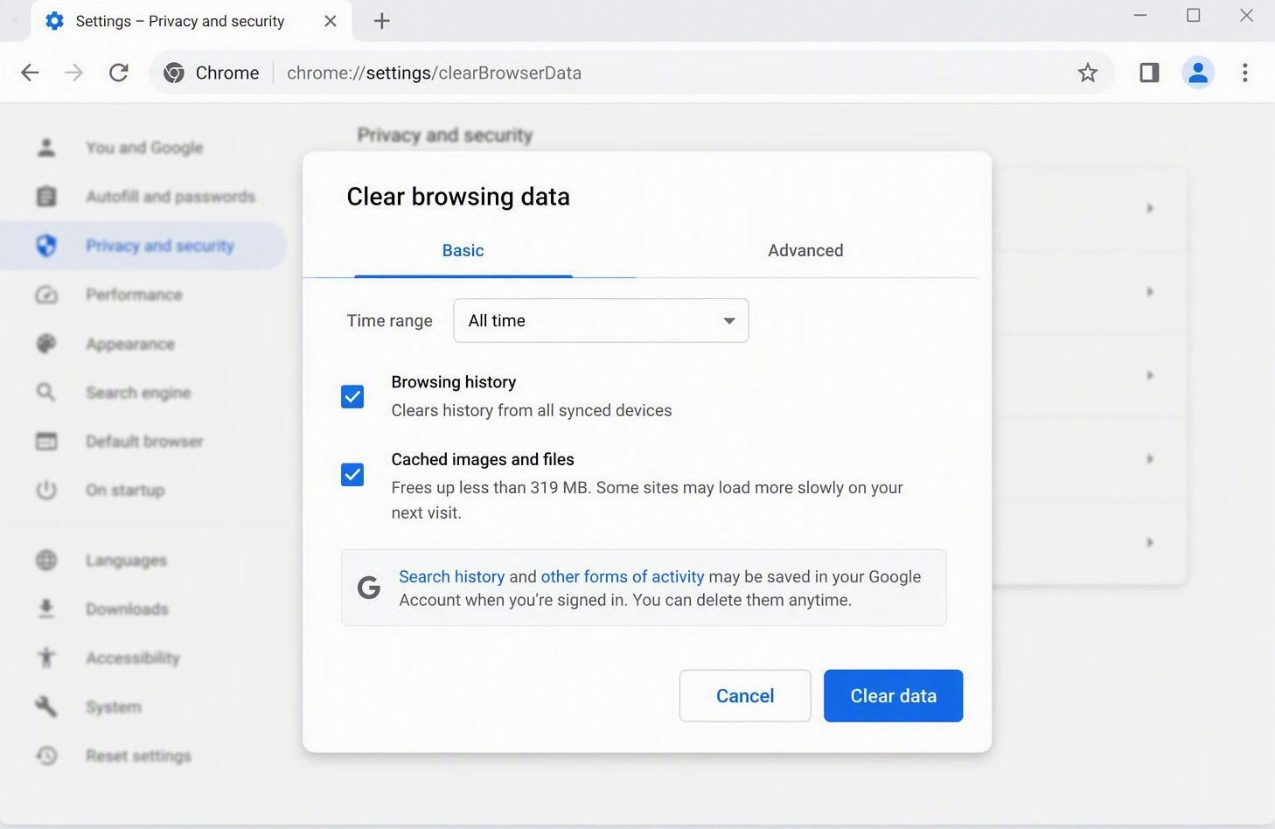Viewport: 1275px width, 829px height.
Task: Click the forward navigation arrow
Action: pyautogui.click(x=74, y=73)
